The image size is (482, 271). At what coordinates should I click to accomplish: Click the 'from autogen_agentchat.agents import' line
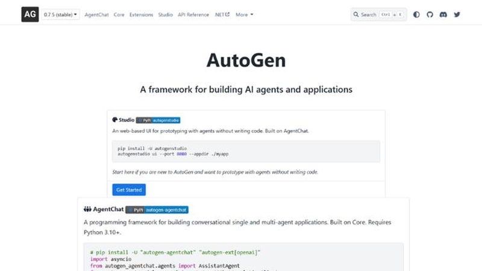(x=164, y=266)
